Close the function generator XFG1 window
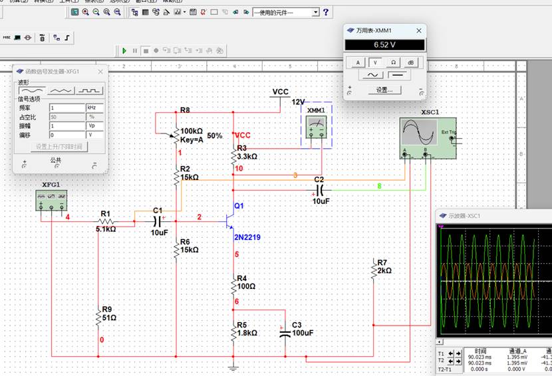The image size is (552, 376). click(x=100, y=71)
